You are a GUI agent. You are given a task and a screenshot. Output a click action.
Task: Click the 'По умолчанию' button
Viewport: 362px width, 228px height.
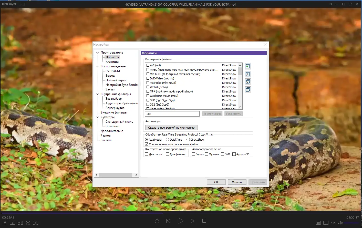tap(212, 114)
